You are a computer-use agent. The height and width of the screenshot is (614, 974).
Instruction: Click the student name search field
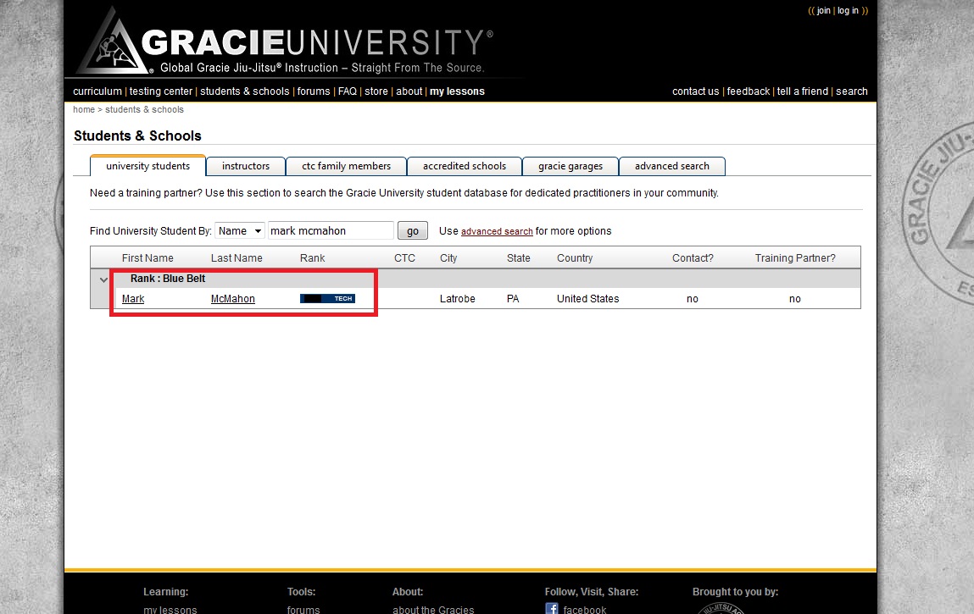(x=331, y=231)
